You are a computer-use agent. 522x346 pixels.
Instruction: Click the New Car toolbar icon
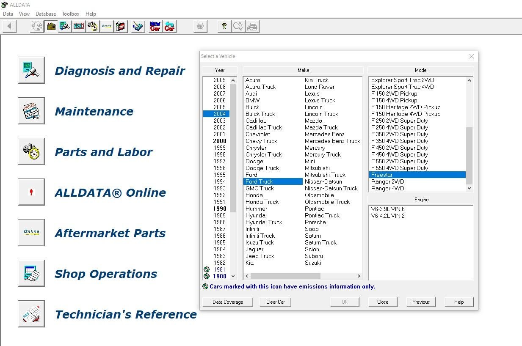click(x=155, y=27)
